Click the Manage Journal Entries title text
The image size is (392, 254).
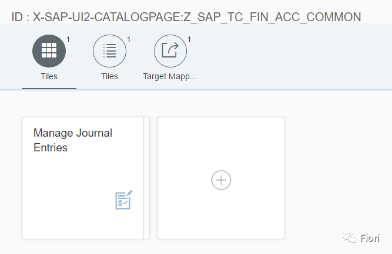73,140
